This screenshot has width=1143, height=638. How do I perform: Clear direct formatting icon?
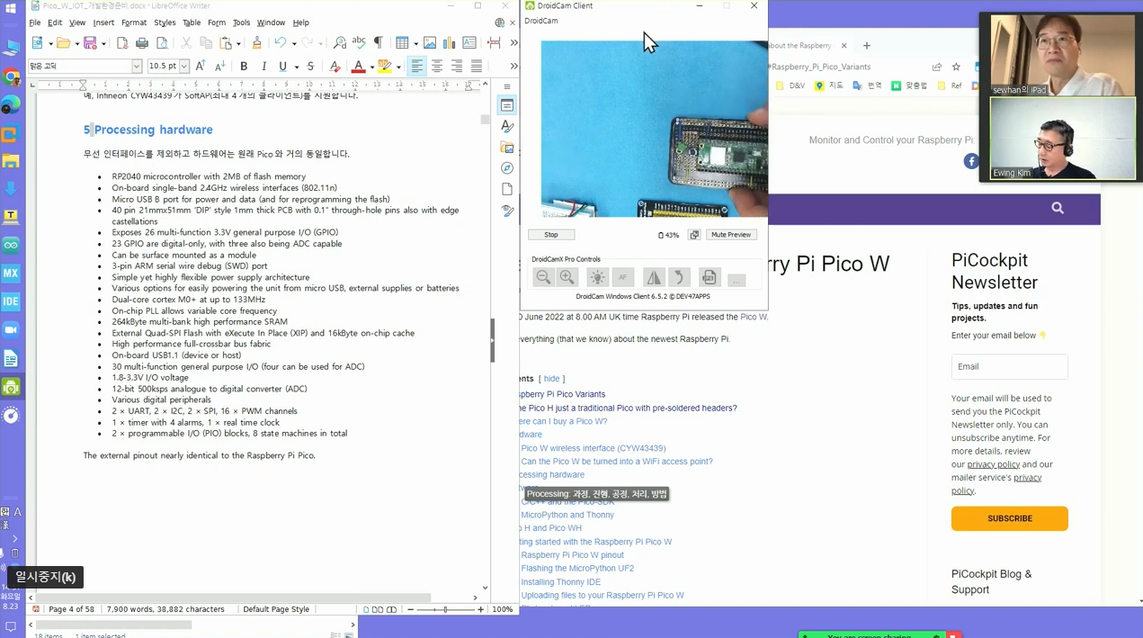pos(335,66)
